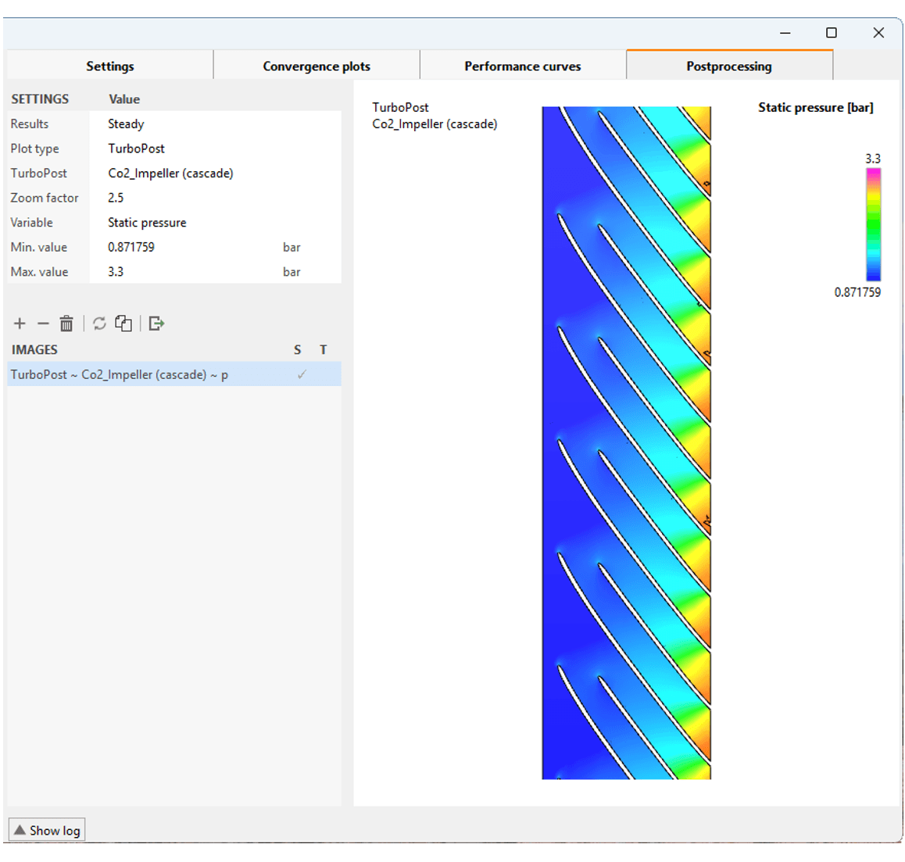Minimize the application window
This screenshot has width=905, height=862.
(x=785, y=33)
